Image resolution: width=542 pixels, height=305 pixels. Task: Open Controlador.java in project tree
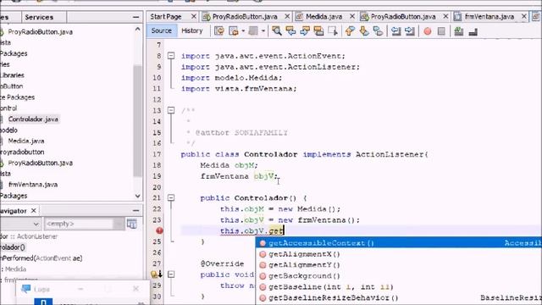[x=33, y=119]
